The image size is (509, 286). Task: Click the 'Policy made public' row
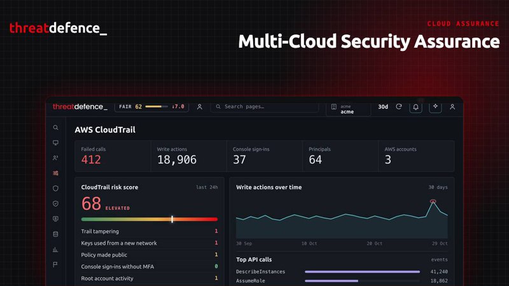150,255
